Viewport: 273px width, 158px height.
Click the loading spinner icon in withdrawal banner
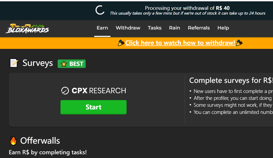coord(100,10)
